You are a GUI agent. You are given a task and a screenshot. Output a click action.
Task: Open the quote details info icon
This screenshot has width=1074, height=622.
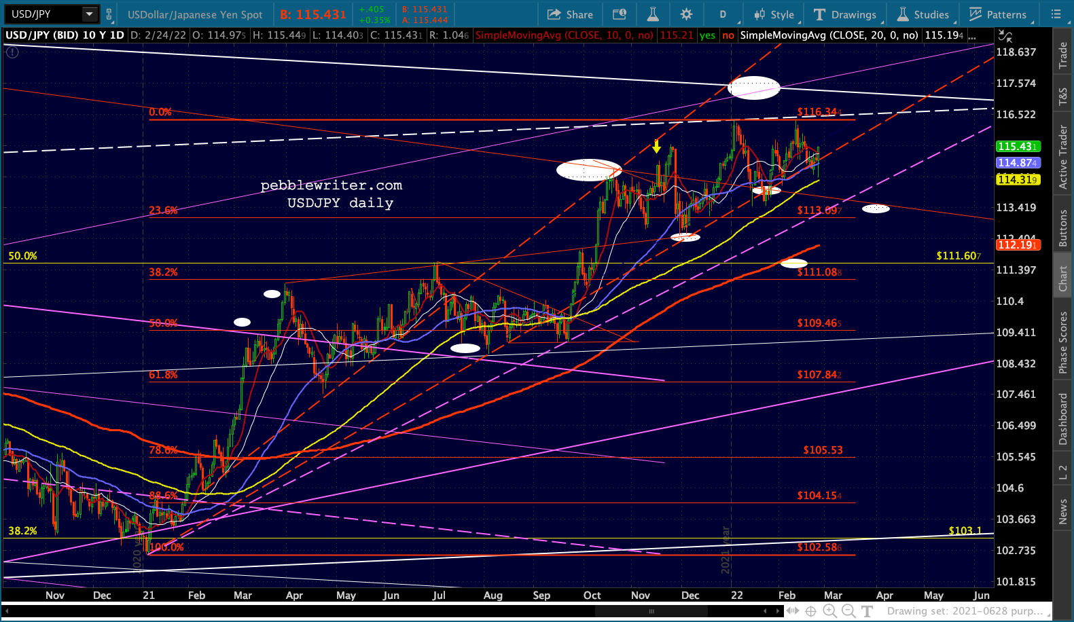[x=619, y=14]
